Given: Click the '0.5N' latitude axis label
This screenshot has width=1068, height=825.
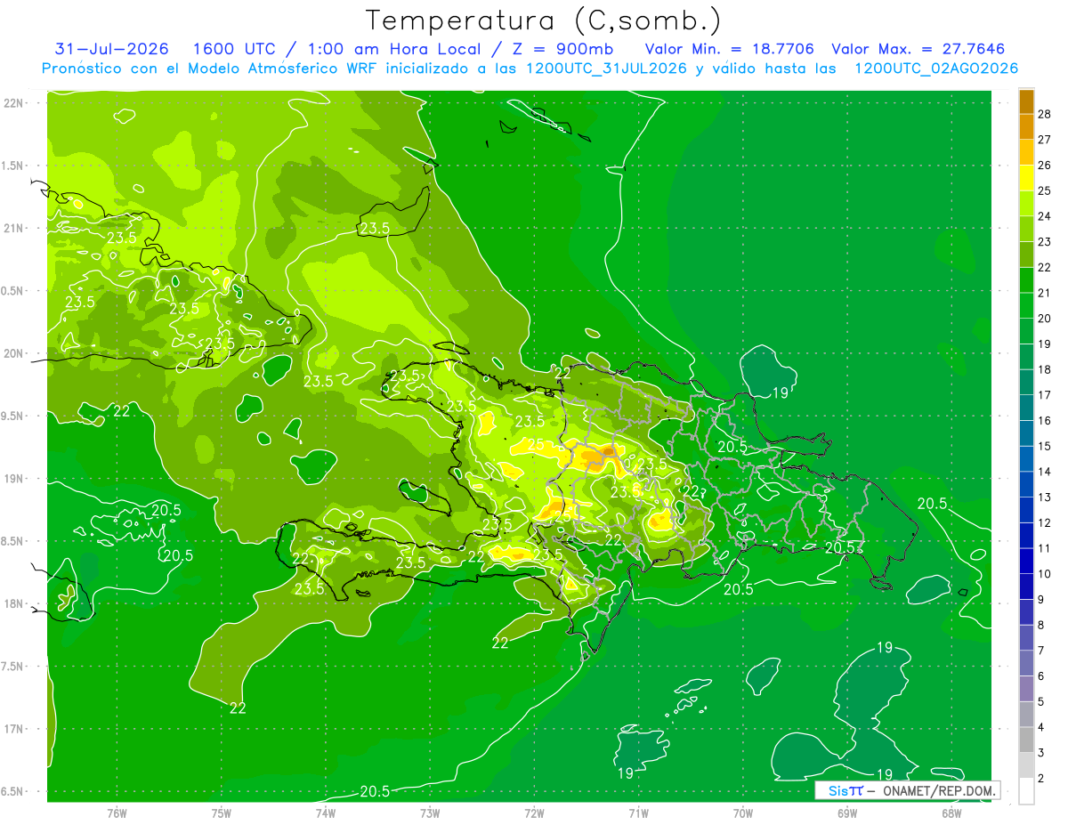Looking at the screenshot, I should coord(13,291).
